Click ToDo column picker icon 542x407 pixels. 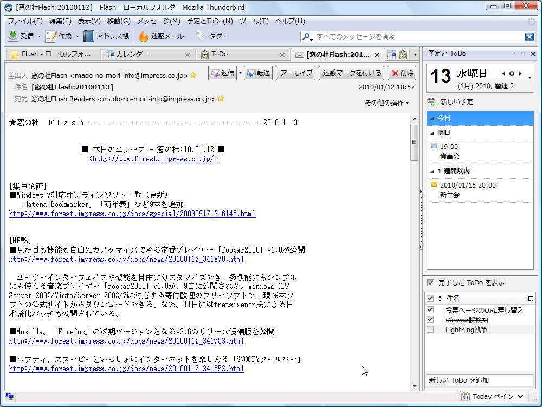click(x=531, y=299)
